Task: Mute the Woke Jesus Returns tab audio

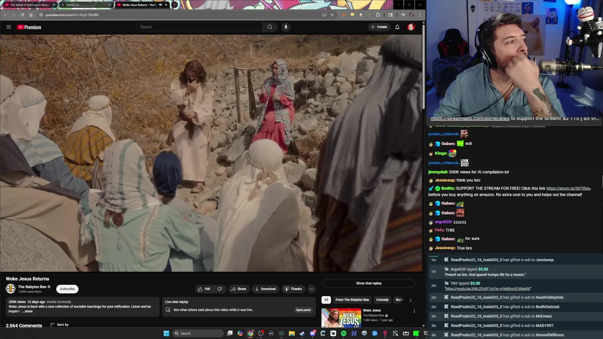Action: (x=160, y=5)
